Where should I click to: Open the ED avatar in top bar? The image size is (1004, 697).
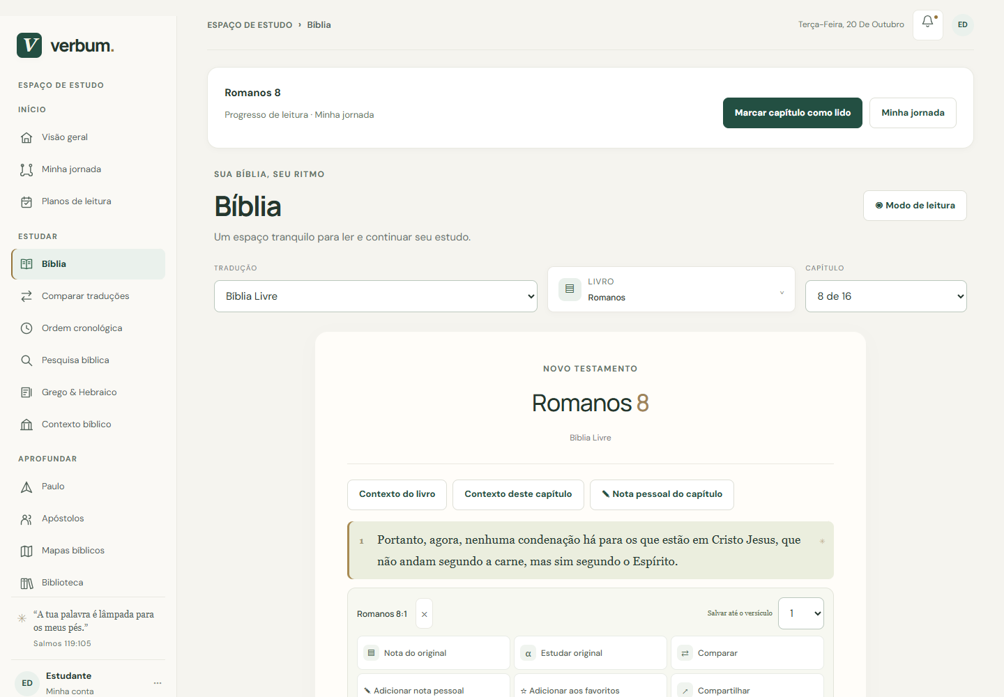[962, 24]
